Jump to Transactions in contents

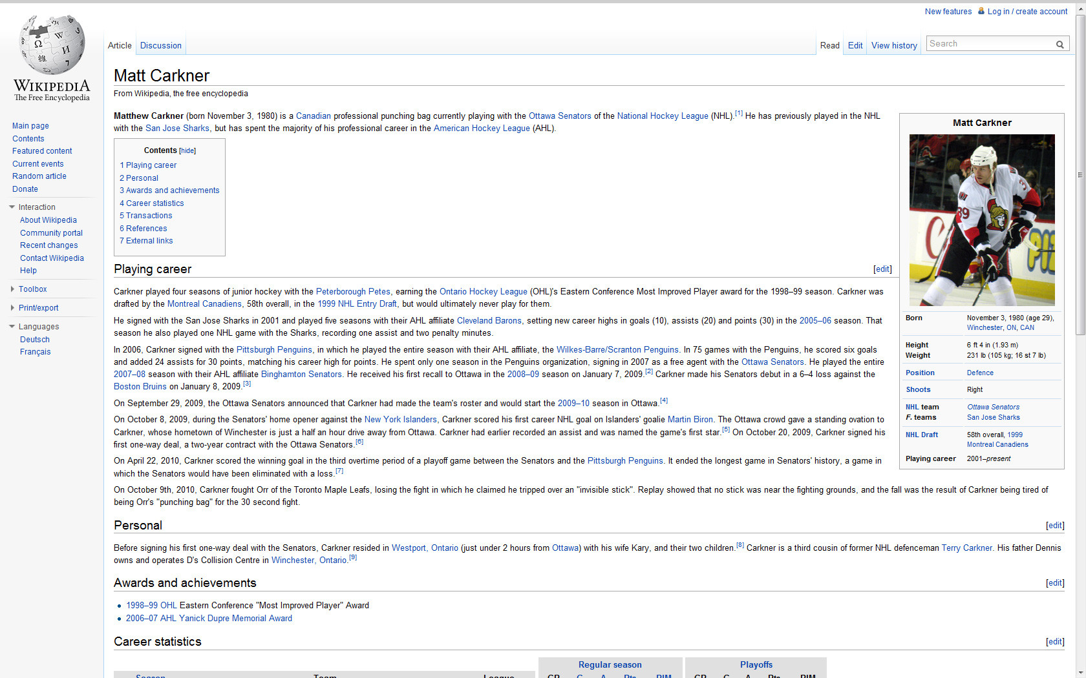click(146, 216)
